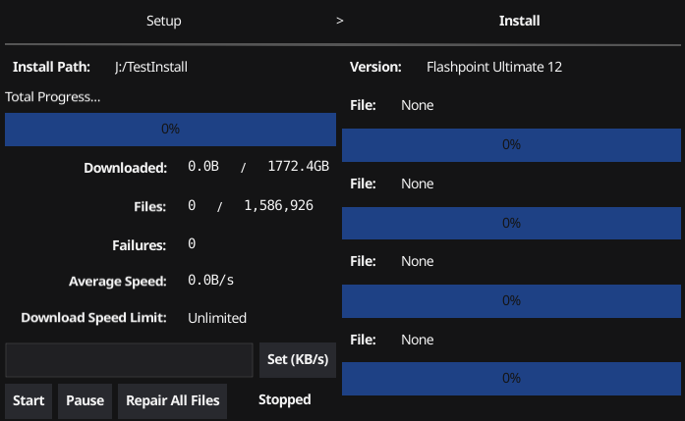
Task: Switch to the Setup tab
Action: pyautogui.click(x=163, y=21)
